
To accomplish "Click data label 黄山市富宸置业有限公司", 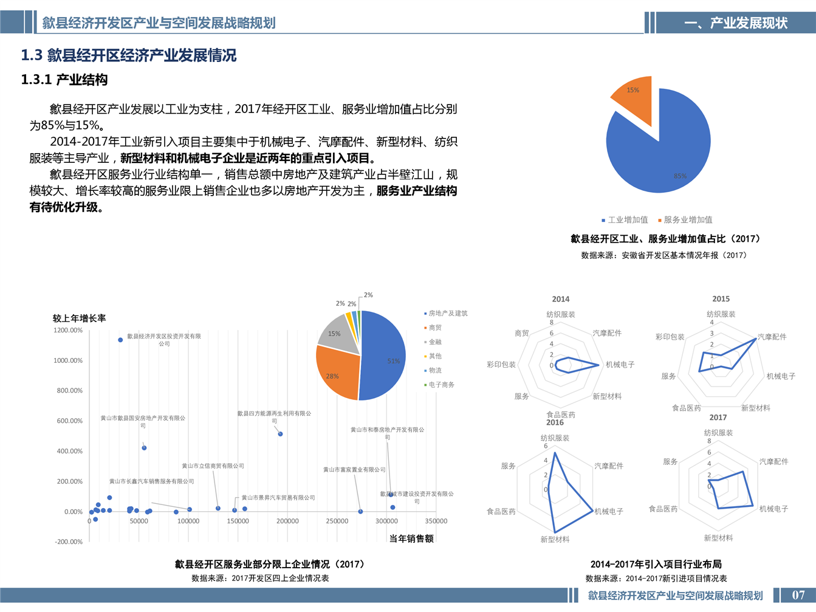I will (x=354, y=470).
